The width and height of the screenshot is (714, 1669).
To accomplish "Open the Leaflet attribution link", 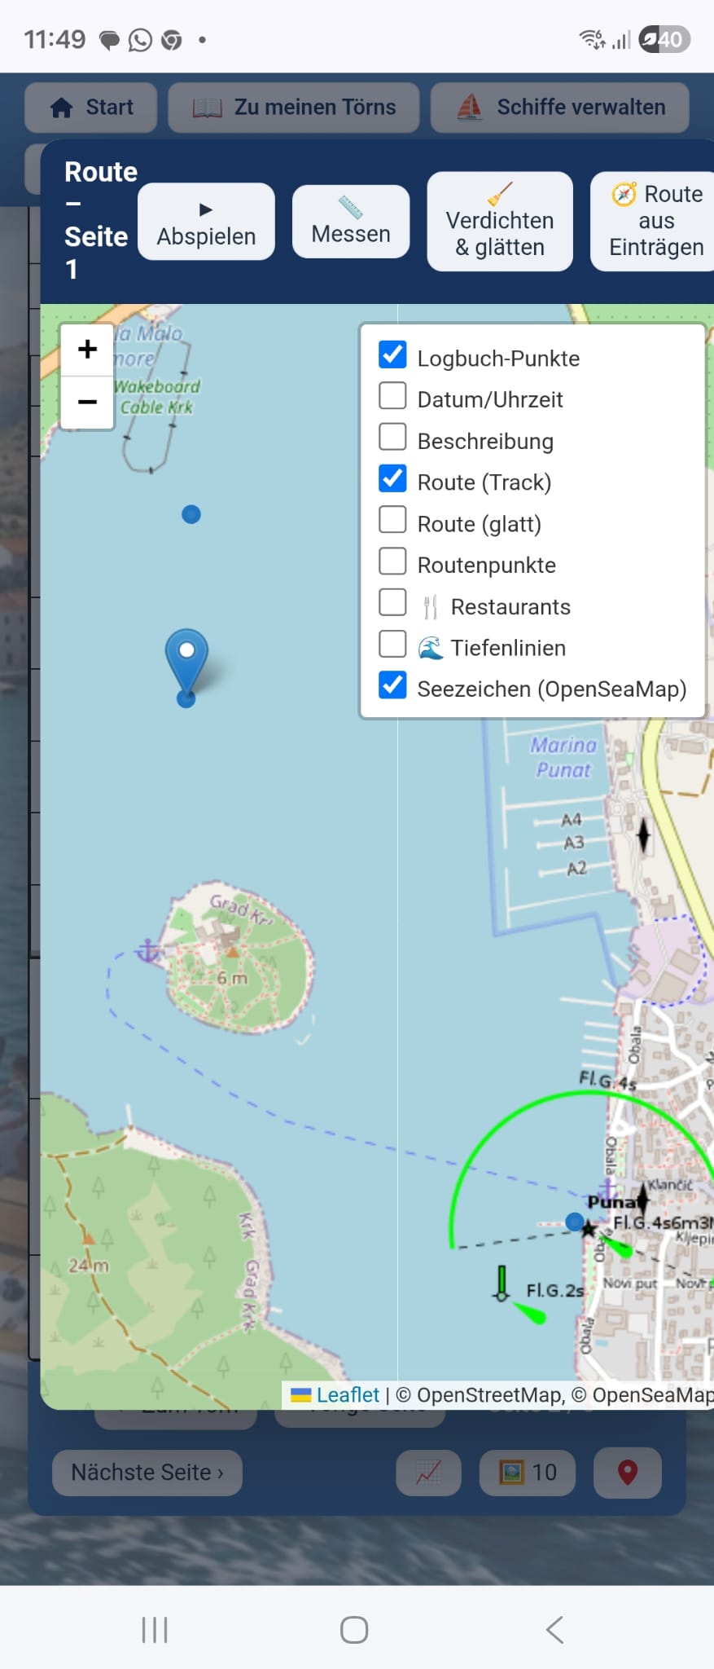I will click(x=347, y=1394).
